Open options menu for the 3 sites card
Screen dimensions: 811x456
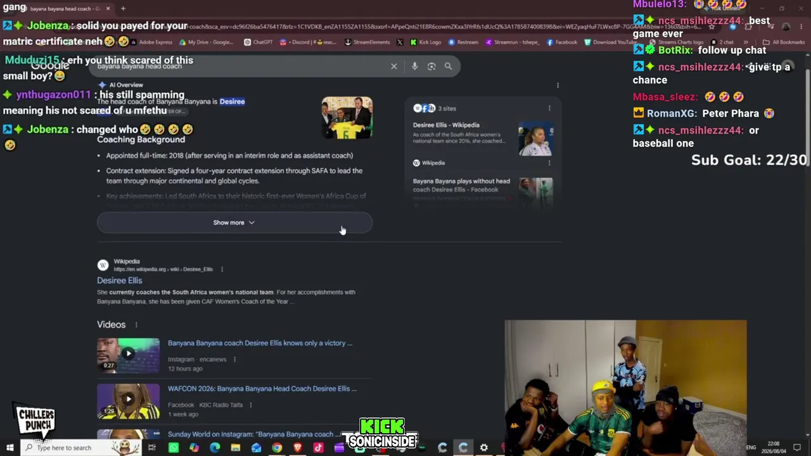(x=549, y=108)
